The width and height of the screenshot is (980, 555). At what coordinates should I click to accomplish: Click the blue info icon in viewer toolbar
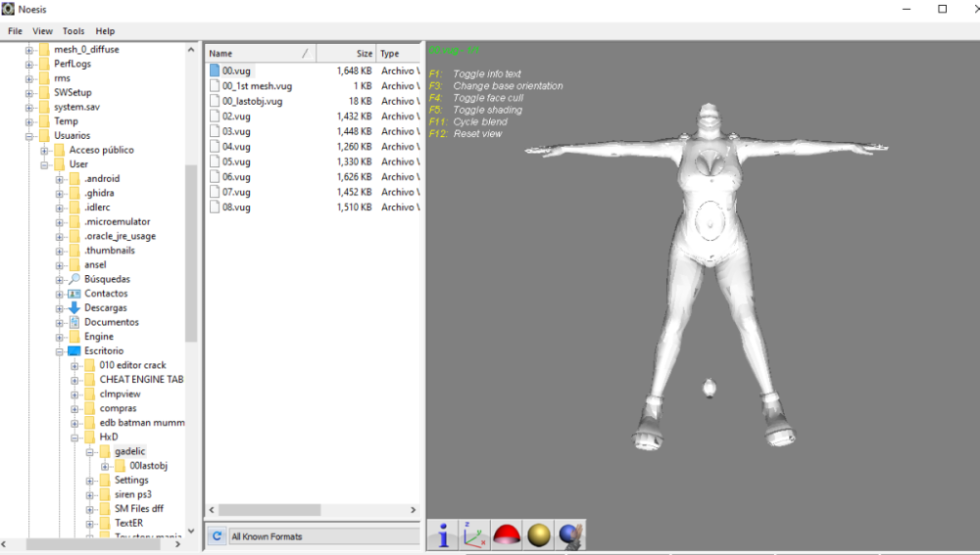coord(444,534)
